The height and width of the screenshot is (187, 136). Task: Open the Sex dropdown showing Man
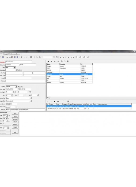tap(14, 68)
